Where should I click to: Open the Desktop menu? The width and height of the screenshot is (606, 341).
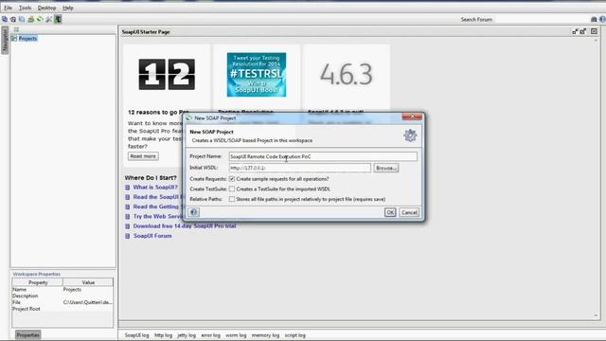46,8
